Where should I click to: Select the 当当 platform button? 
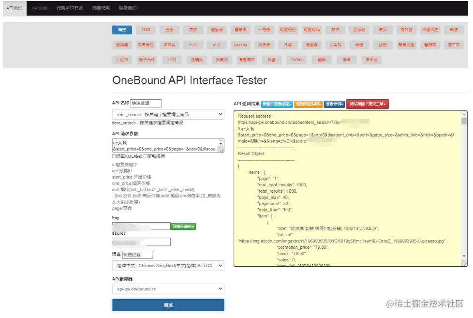(x=169, y=30)
